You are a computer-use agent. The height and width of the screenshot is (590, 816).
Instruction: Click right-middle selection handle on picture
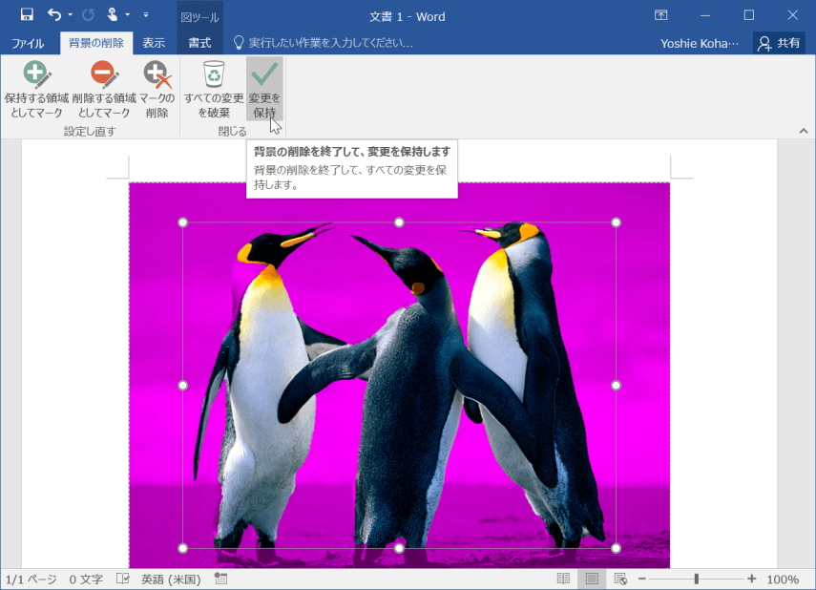[x=616, y=386]
